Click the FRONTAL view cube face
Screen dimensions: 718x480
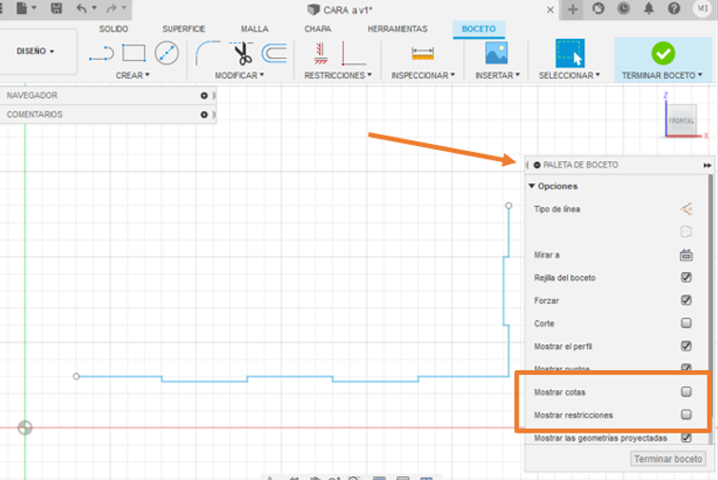681,120
